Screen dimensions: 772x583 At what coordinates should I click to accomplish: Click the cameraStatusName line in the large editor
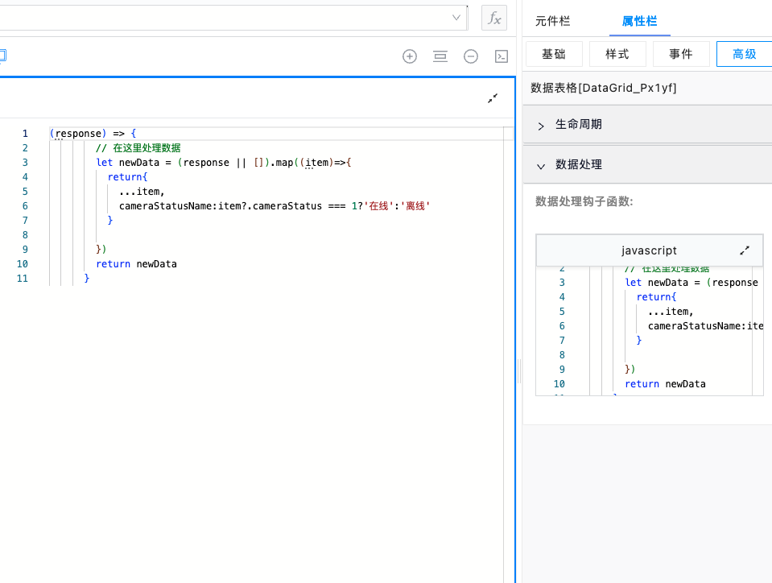[275, 206]
